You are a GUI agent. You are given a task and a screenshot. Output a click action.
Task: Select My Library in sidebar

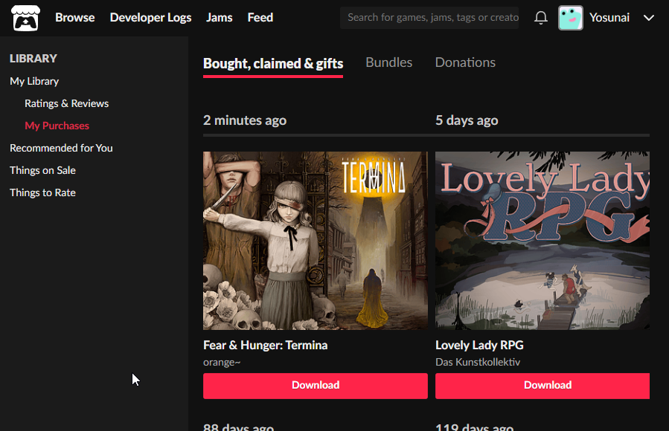[34, 81]
